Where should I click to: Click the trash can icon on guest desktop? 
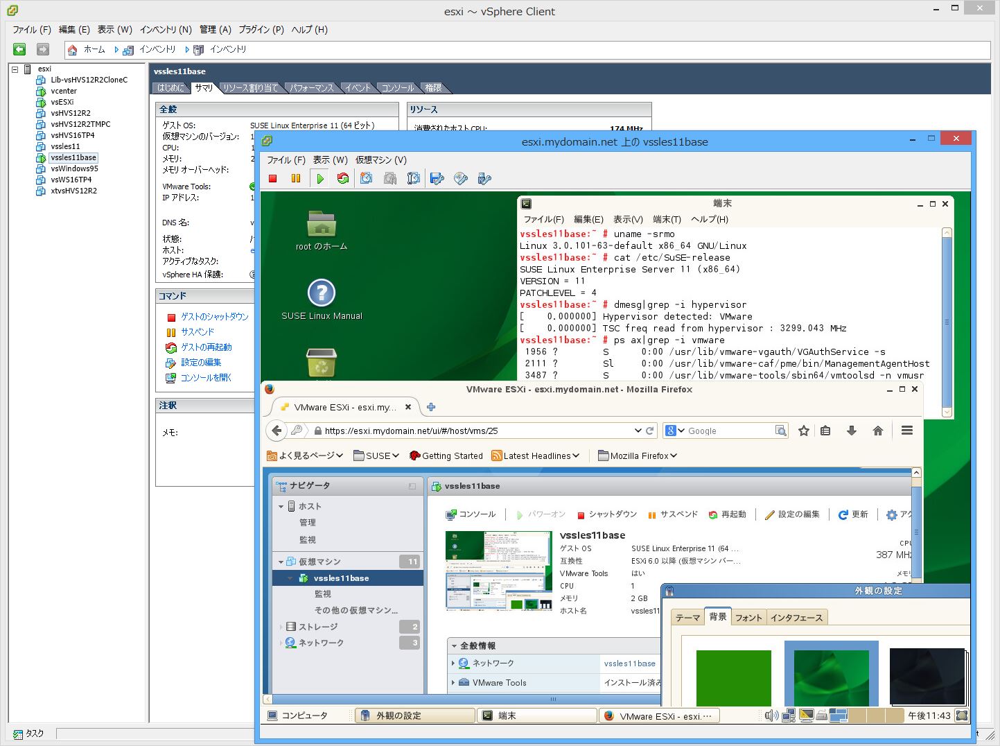[x=322, y=363]
